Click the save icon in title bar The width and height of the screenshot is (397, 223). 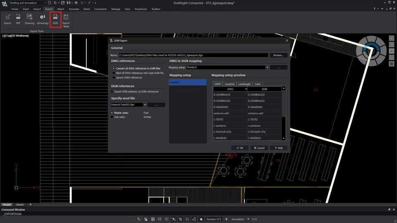(68, 3)
